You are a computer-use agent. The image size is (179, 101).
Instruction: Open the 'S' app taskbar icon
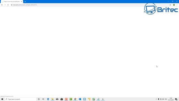(x=103, y=99)
